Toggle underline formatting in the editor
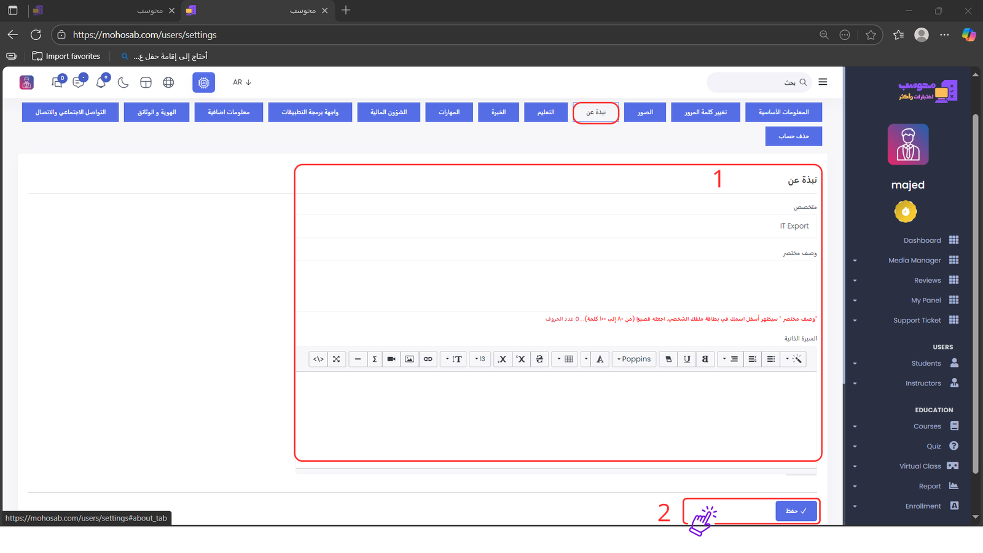The width and height of the screenshot is (983, 553). tap(687, 359)
